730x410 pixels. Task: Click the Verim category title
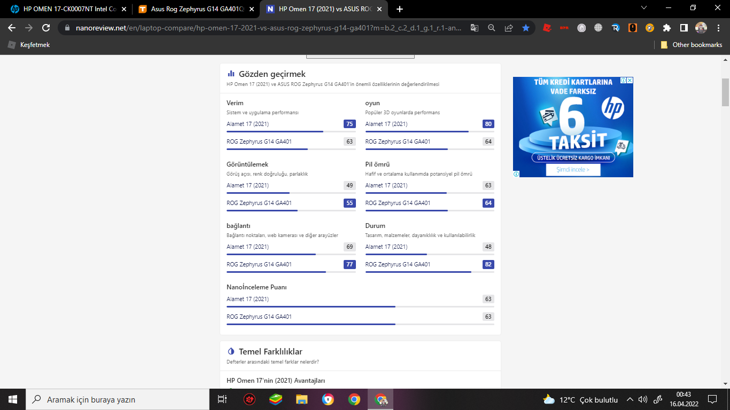coord(235,103)
